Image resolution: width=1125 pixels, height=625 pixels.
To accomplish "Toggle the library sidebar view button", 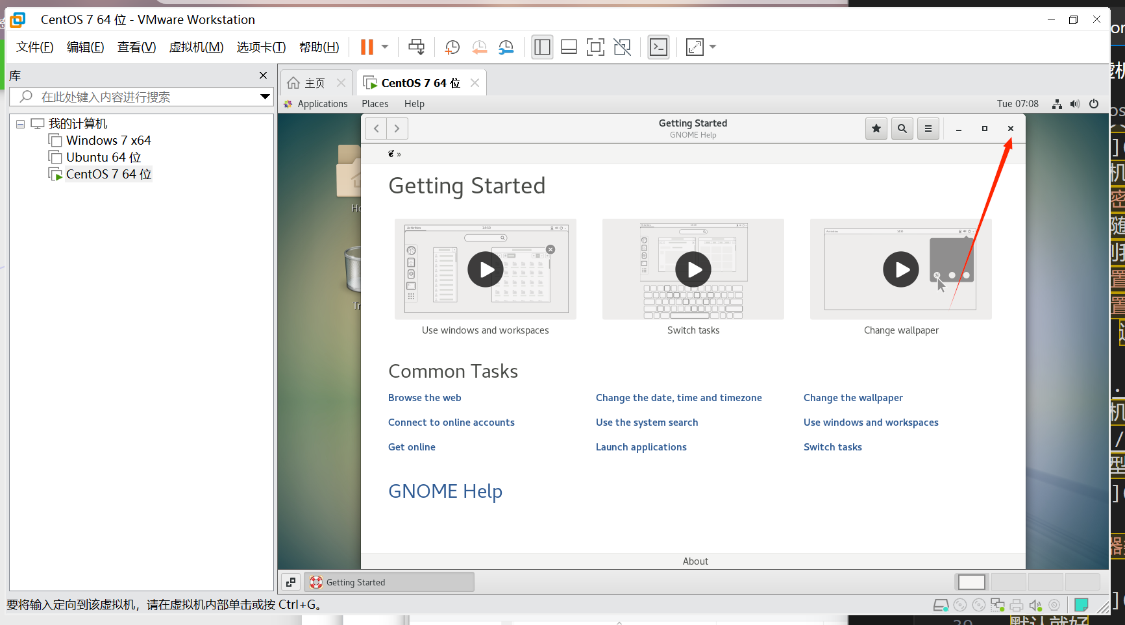I will (x=542, y=47).
